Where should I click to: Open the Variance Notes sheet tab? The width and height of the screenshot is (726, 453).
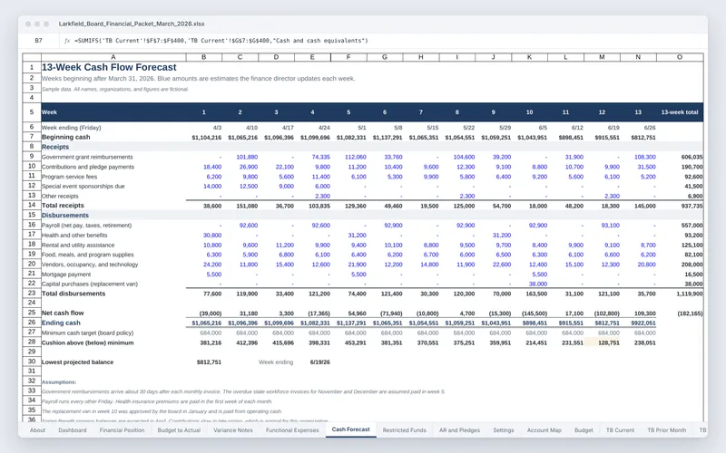233,430
